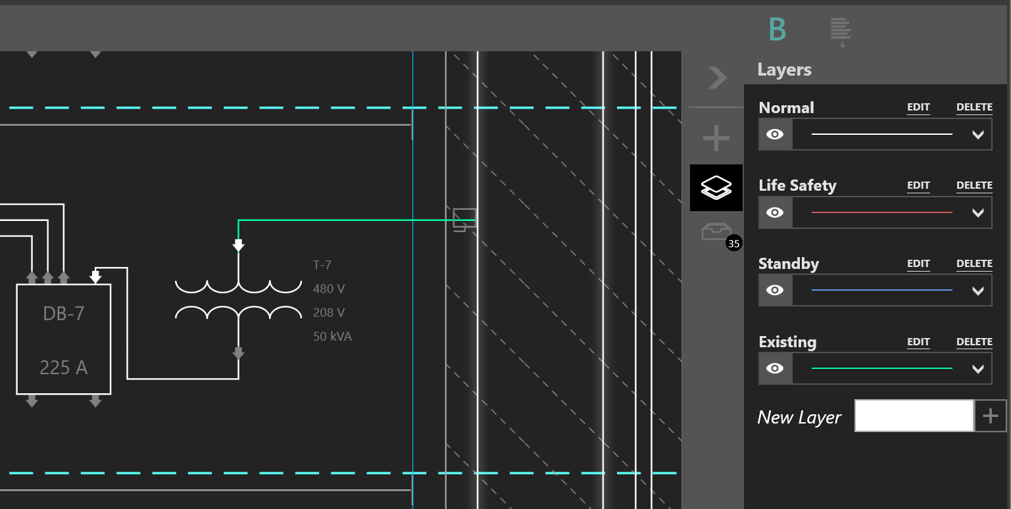
Task: Click the gray output arrow below transformer T-7
Action: pyautogui.click(x=239, y=354)
